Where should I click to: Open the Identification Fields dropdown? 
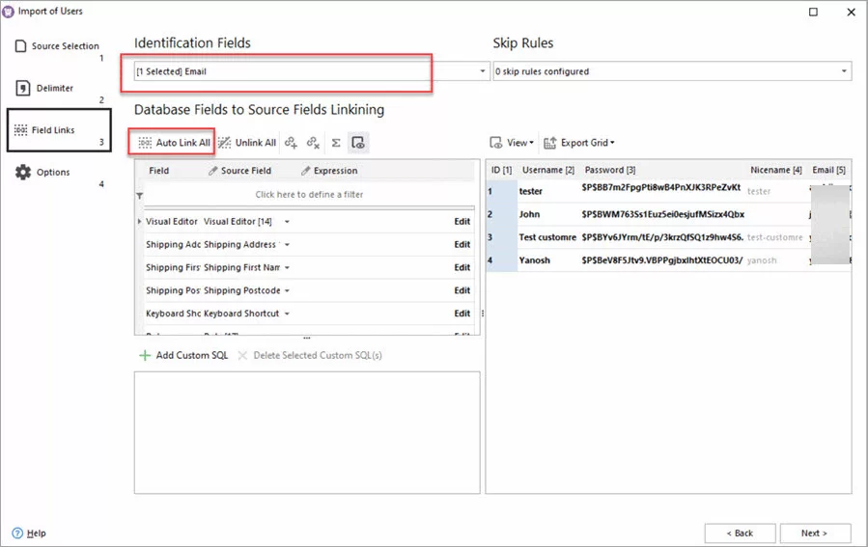coord(484,71)
